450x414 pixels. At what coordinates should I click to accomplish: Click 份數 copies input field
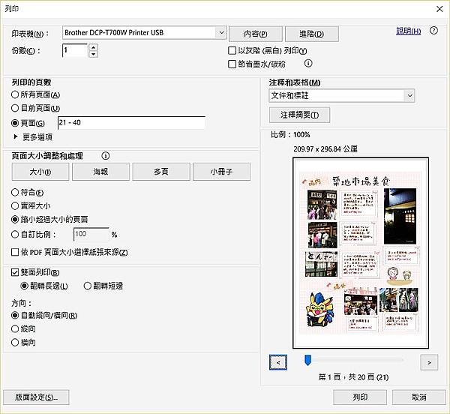(74, 50)
